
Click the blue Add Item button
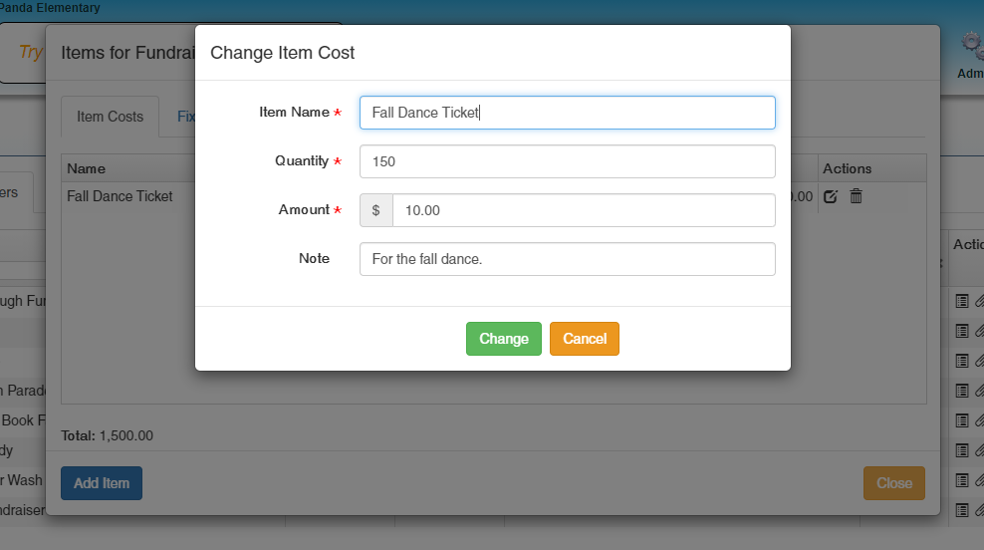pyautogui.click(x=102, y=483)
